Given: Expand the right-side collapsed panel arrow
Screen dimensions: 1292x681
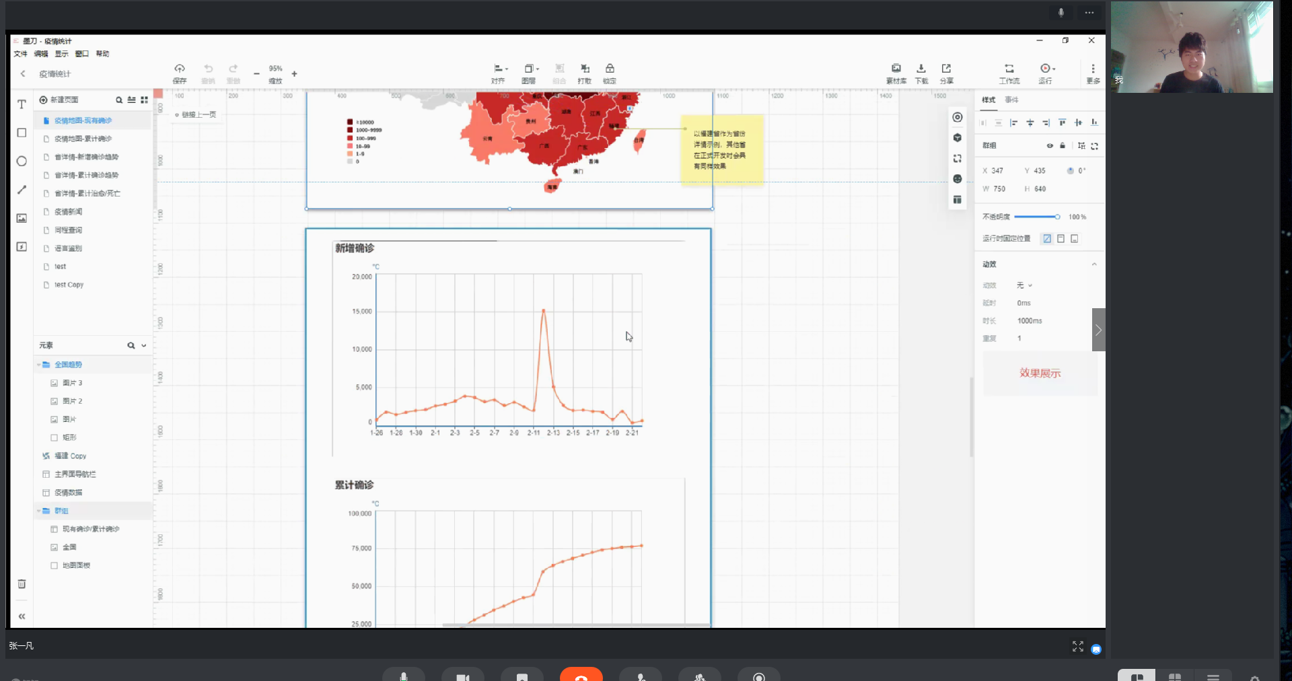Looking at the screenshot, I should (1098, 330).
